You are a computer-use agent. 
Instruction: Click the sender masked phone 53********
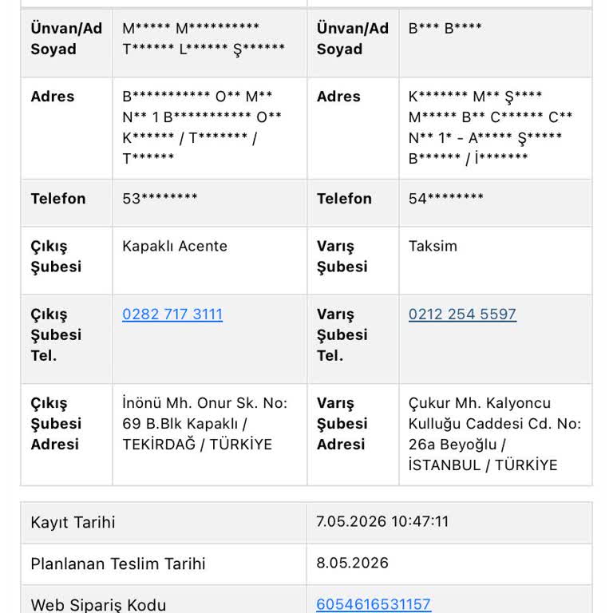coord(160,198)
